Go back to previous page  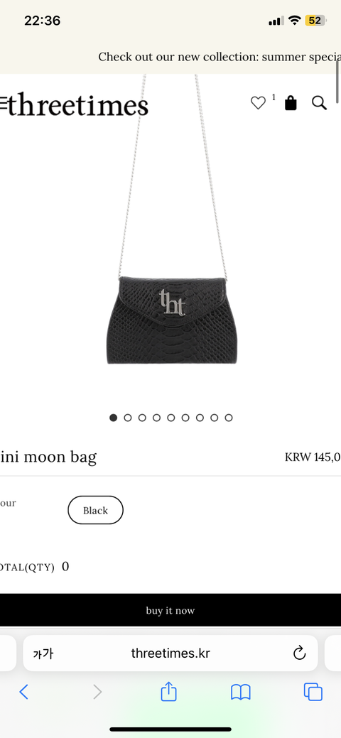pos(24,692)
